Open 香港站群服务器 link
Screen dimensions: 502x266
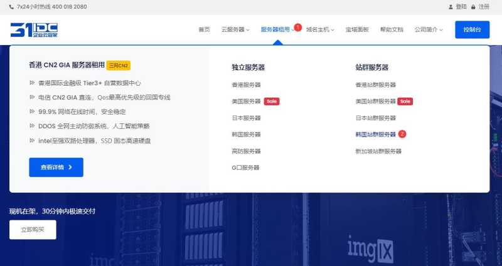(375, 85)
